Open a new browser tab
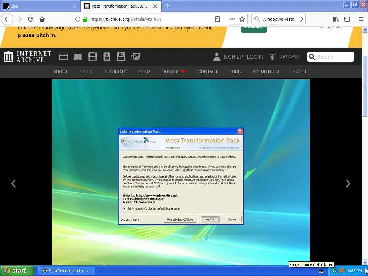368x276 pixels. pos(167,6)
